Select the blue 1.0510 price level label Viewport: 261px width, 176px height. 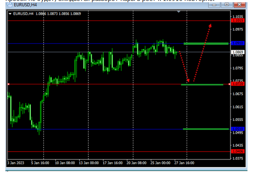[x=238, y=129]
